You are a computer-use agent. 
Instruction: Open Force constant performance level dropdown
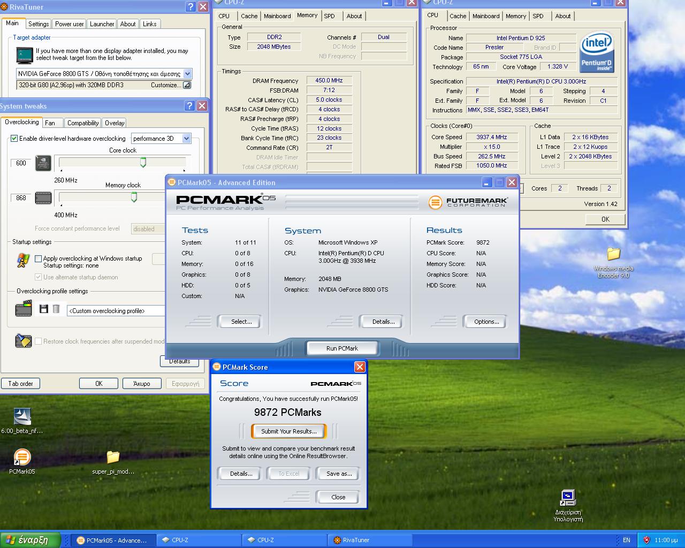point(148,229)
